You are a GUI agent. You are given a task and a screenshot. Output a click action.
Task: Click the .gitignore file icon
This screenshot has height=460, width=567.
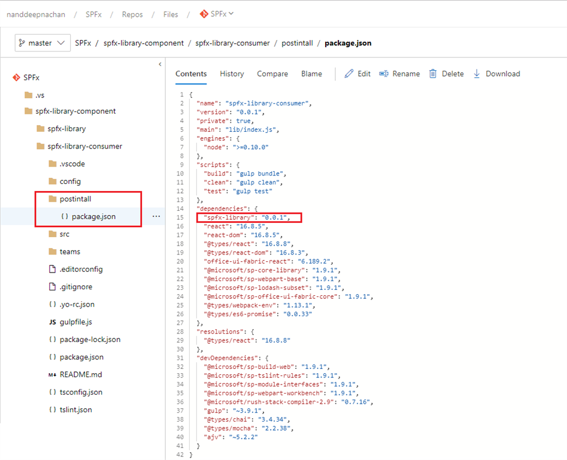tap(53, 287)
